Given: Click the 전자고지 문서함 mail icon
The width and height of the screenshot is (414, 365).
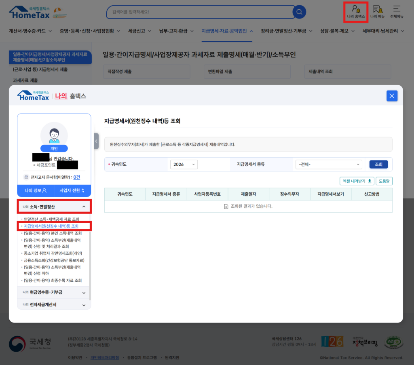Looking at the screenshot, I should pyautogui.click(x=26, y=177).
